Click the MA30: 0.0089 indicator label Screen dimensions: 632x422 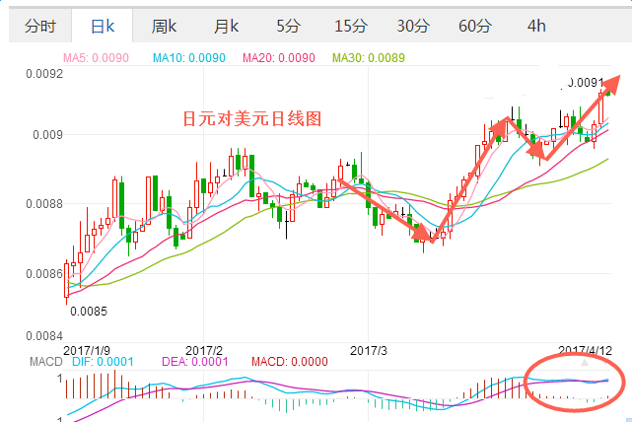(x=369, y=57)
